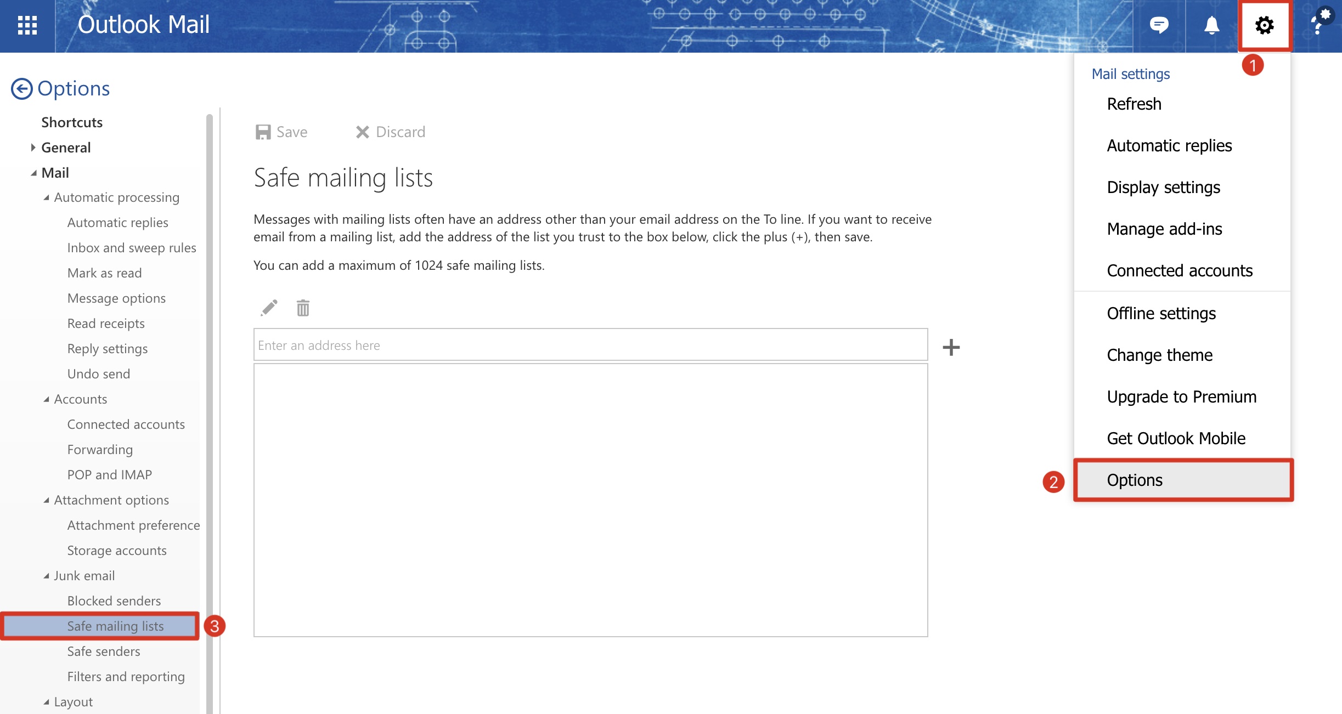Click the Options heading link
Image resolution: width=1342 pixels, height=714 pixels.
click(x=74, y=89)
